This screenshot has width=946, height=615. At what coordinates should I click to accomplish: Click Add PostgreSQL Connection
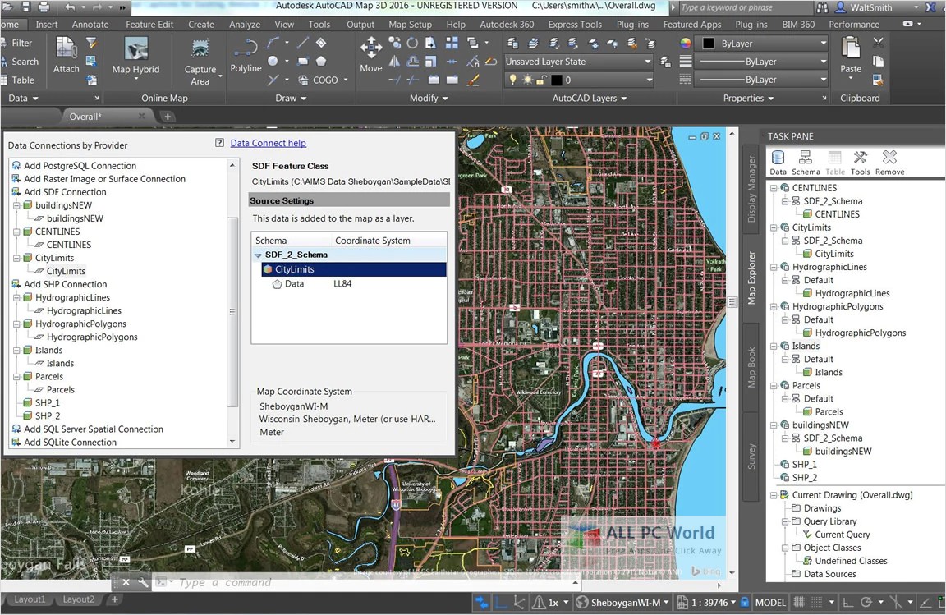[x=80, y=166]
